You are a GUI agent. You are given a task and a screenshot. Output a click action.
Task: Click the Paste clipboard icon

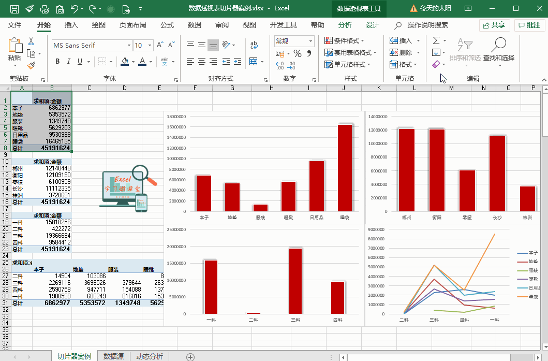point(14,46)
